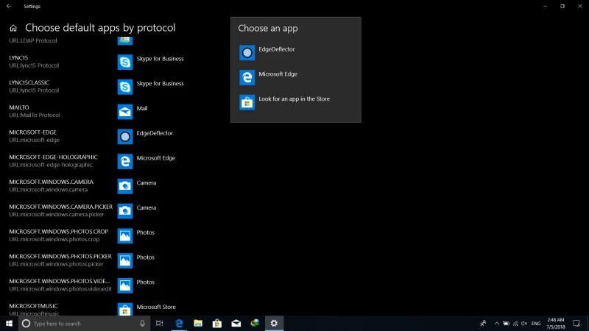Select EdgeDeflector icon in Choose an app
The image size is (589, 331).
click(x=247, y=52)
